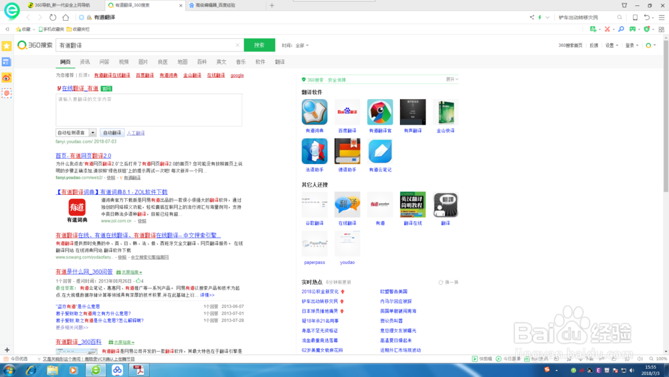The height and width of the screenshot is (377, 669).
Task: Open the 有道翻译官 app icon
Action: [x=380, y=112]
